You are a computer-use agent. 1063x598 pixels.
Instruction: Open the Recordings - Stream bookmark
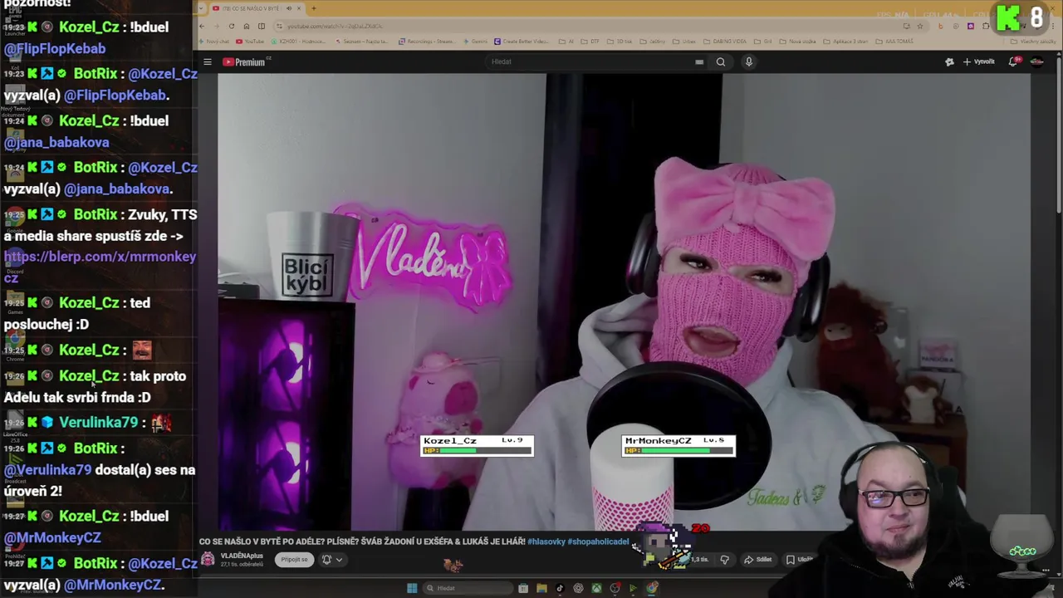tap(427, 41)
